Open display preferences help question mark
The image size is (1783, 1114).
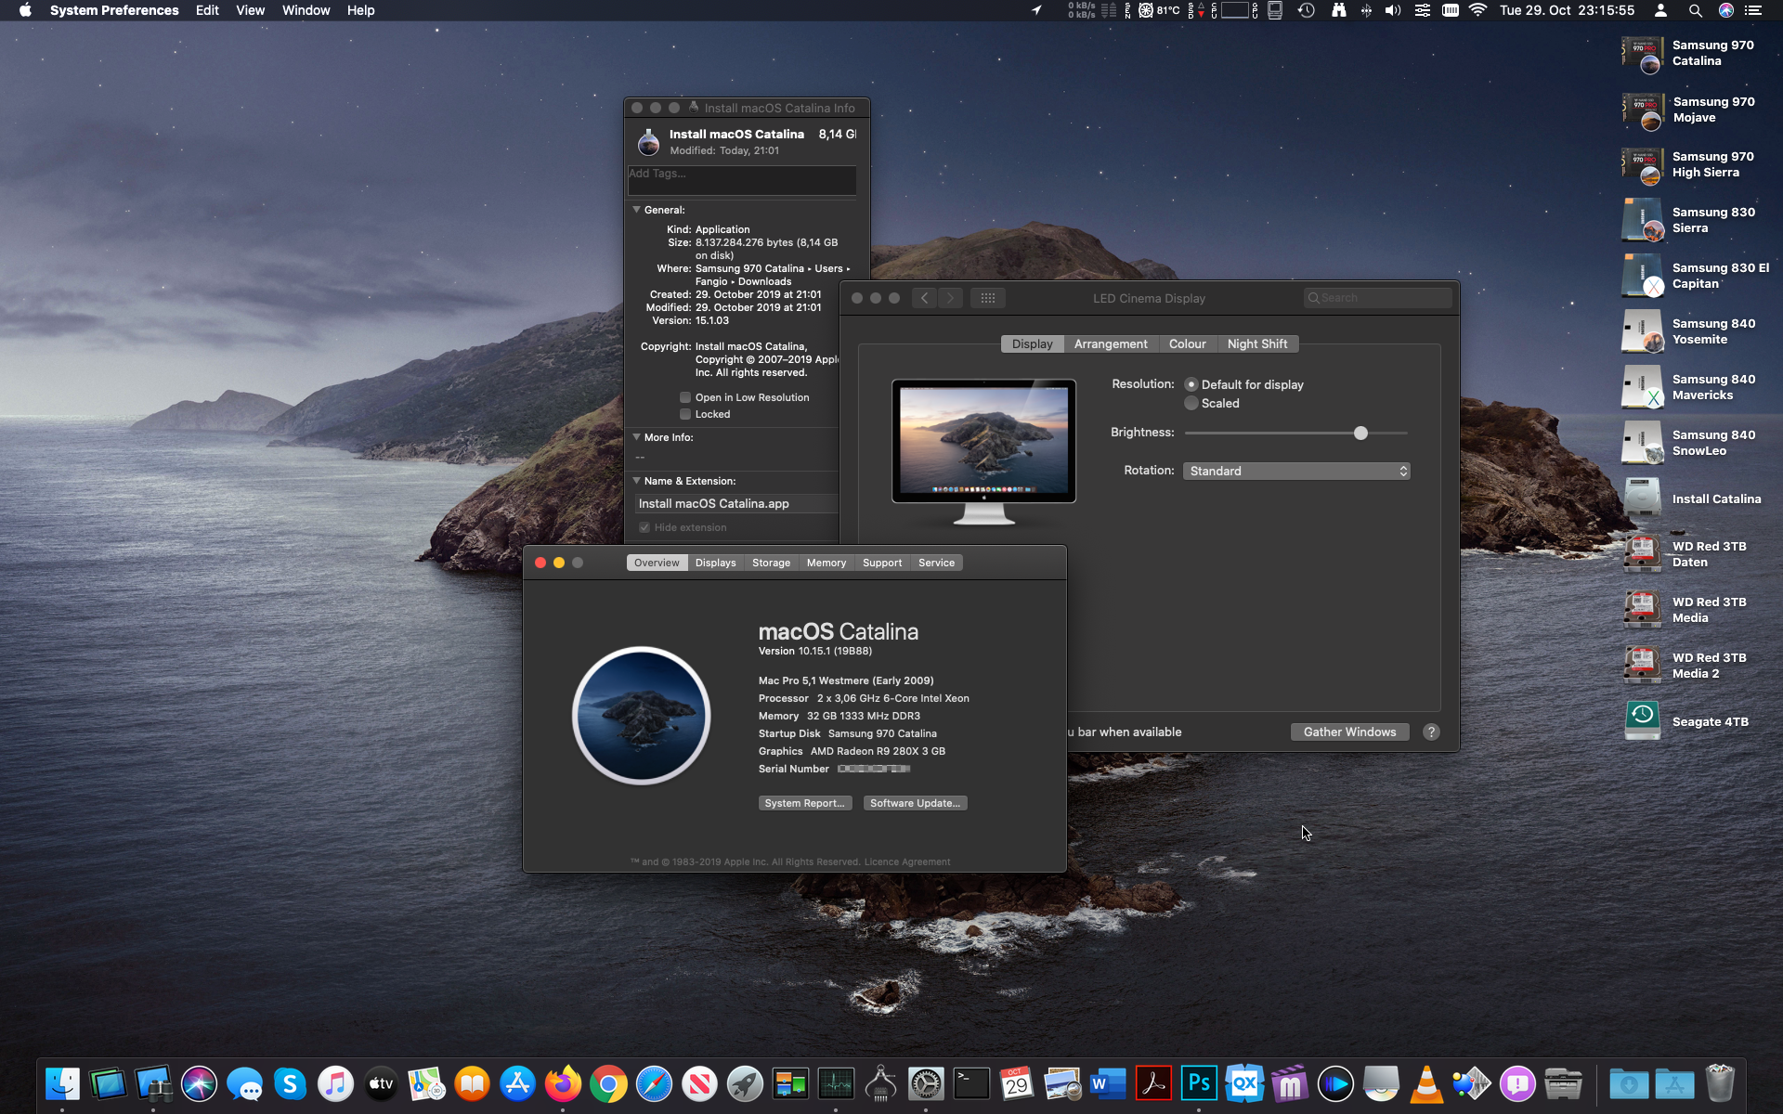coord(1431,732)
